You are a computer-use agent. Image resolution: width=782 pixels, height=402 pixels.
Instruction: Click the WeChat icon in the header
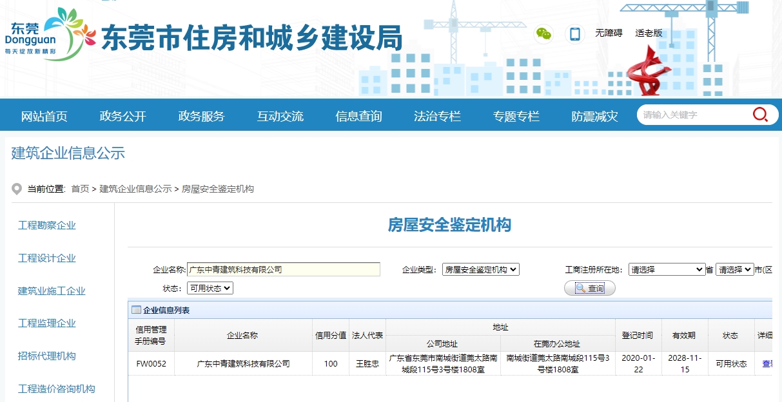pyautogui.click(x=544, y=34)
